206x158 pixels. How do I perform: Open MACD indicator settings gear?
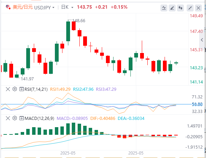(x=15, y=118)
